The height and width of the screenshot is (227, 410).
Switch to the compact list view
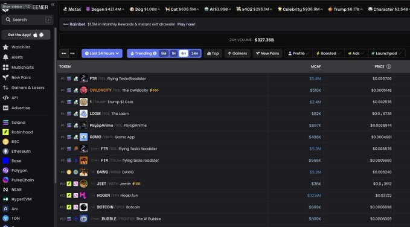pyautogui.click(x=72, y=53)
